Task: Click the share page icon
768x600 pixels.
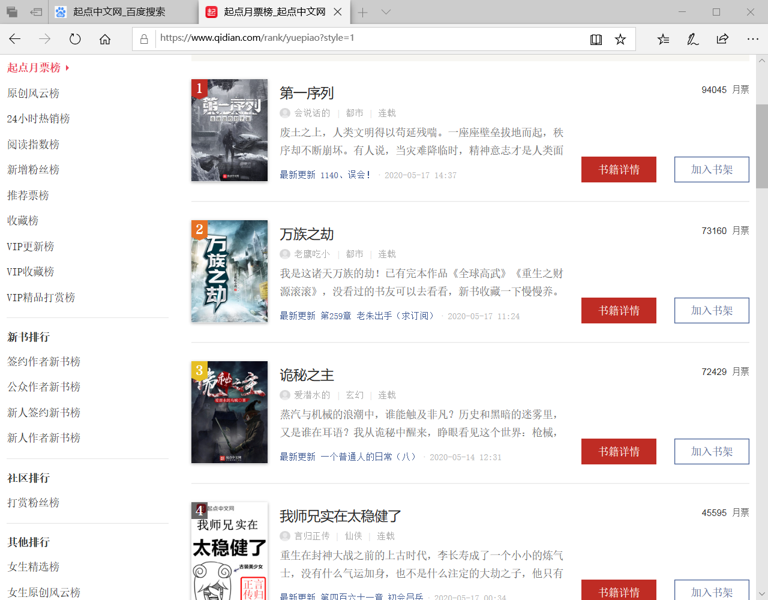Action: 722,39
